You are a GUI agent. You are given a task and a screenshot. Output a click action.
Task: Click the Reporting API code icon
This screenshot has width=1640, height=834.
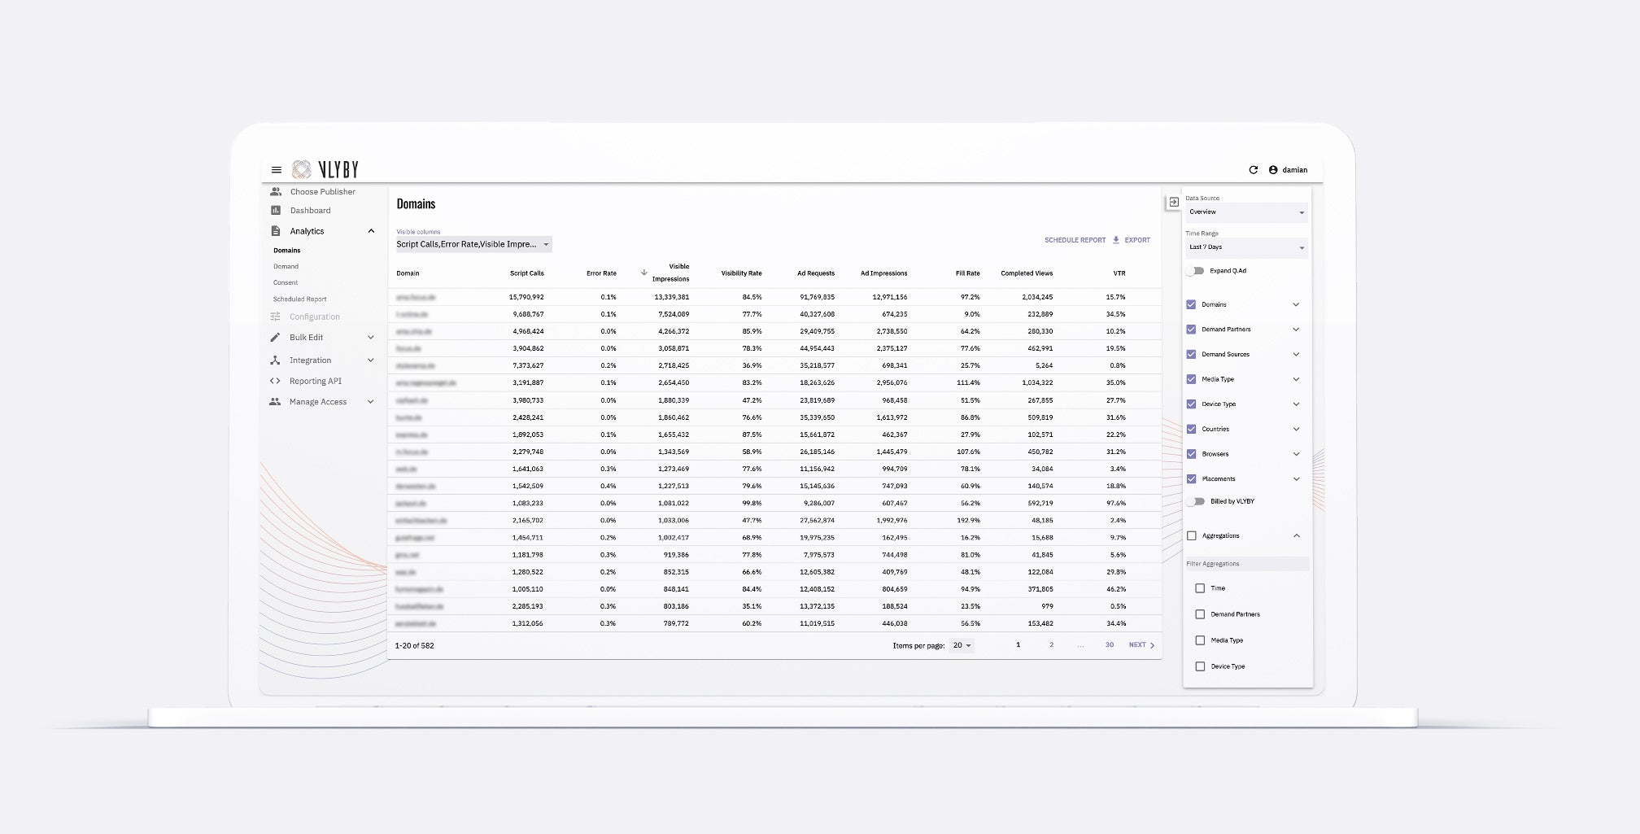[x=275, y=381]
